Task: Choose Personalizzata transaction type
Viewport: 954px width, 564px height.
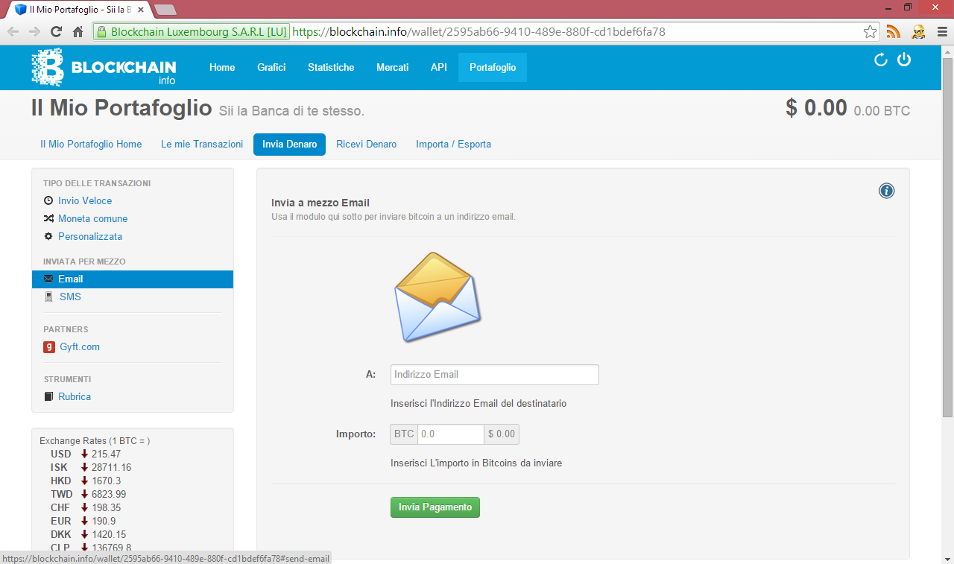Action: [x=90, y=236]
